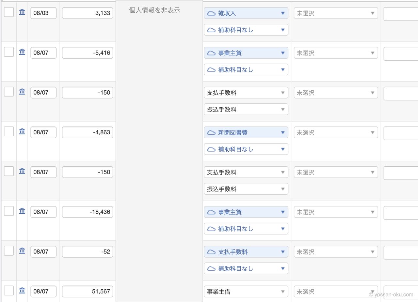Click the 08/07 date on the -52 row

pyautogui.click(x=43, y=252)
